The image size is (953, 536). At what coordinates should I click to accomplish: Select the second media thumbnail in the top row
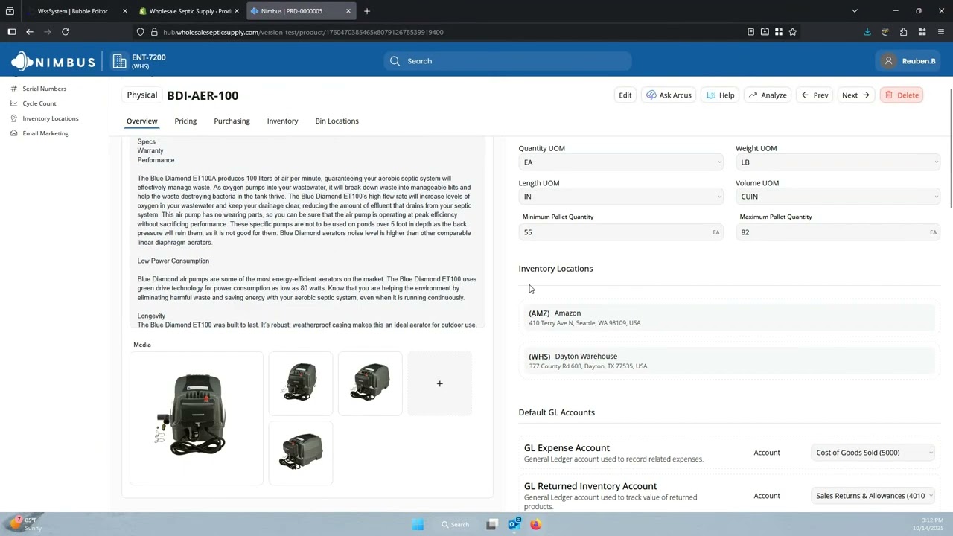pyautogui.click(x=370, y=383)
